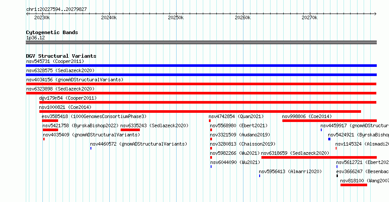
Task: Click the nsv1000821 (Coe2014) label
Action: (x=65, y=107)
